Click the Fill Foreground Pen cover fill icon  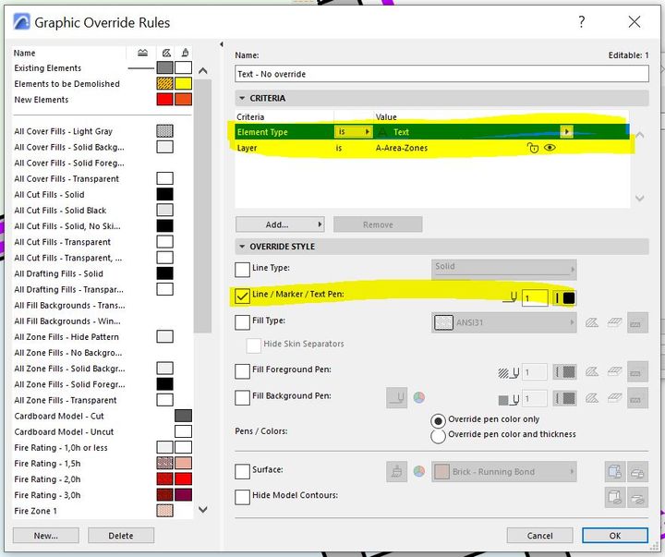tap(614, 372)
